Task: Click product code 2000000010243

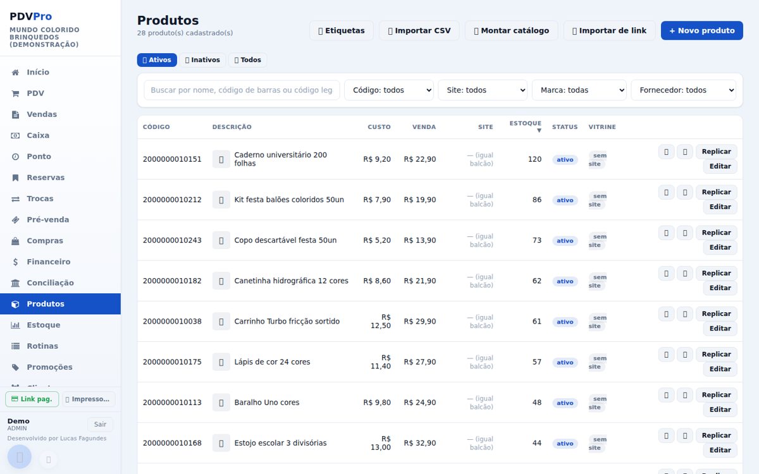Action: click(172, 240)
